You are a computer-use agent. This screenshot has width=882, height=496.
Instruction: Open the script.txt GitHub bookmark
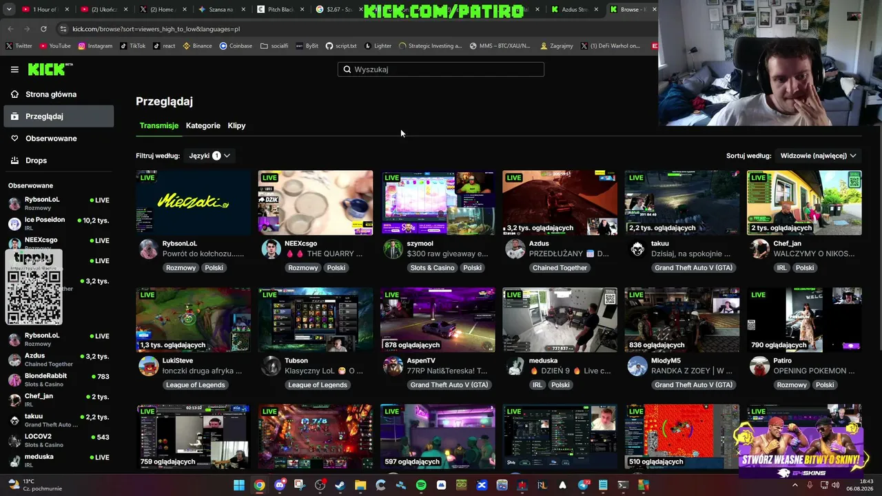(x=341, y=46)
